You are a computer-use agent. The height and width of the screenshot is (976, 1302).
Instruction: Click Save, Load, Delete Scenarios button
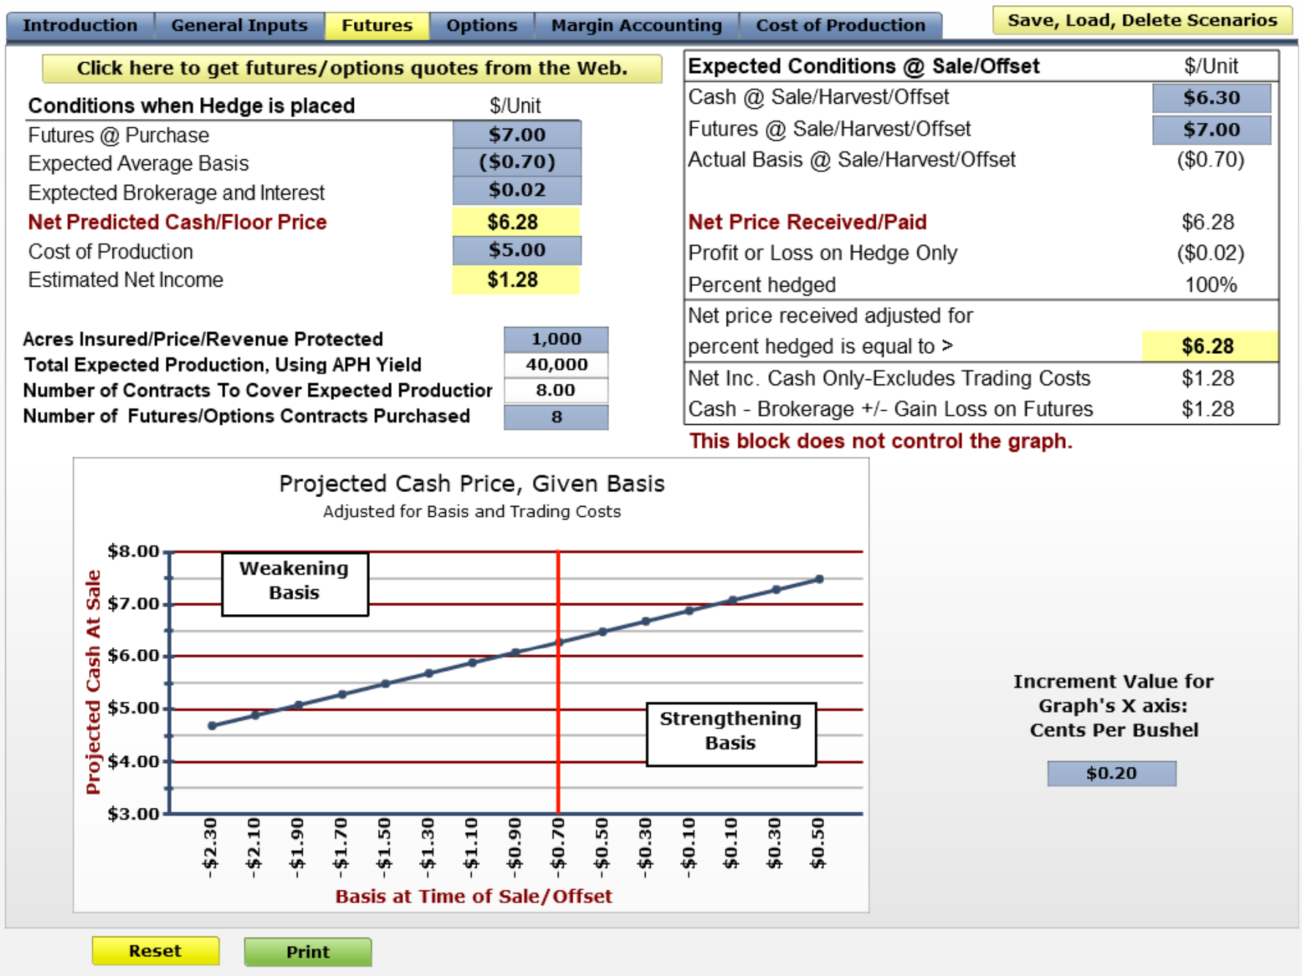[x=1142, y=20]
